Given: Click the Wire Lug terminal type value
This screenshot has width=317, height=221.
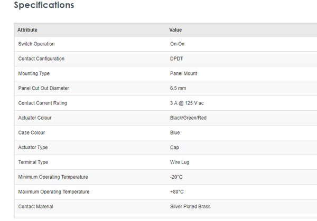Looking at the screenshot, I should point(180,162).
